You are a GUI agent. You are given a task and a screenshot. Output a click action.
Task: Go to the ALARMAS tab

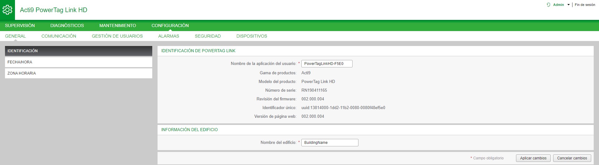pyautogui.click(x=168, y=36)
